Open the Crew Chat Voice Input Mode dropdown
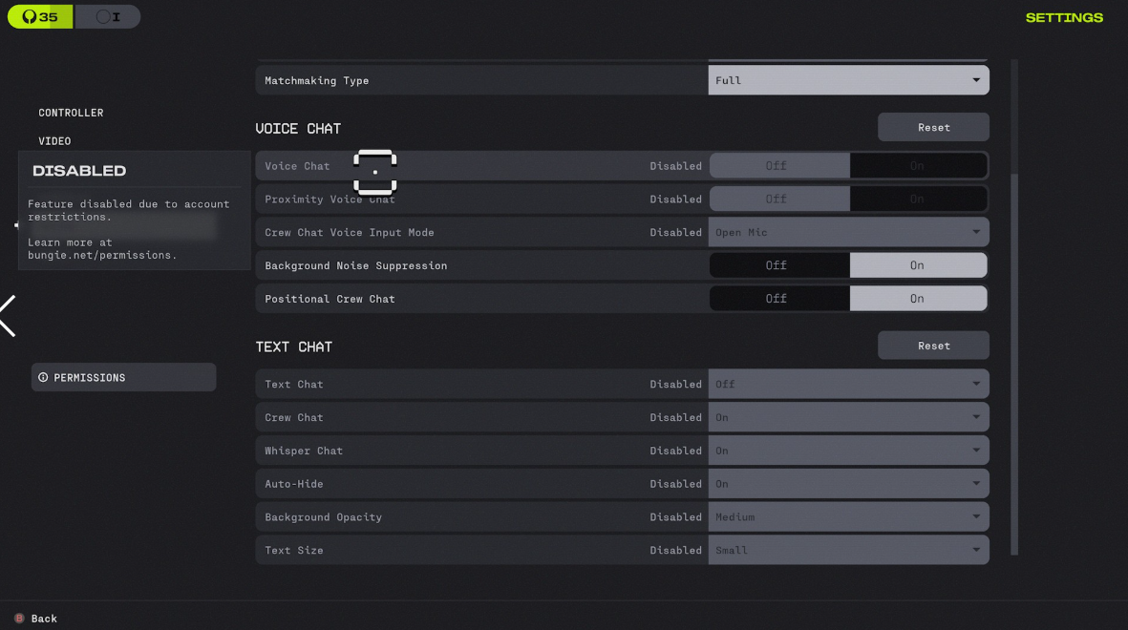 848,233
